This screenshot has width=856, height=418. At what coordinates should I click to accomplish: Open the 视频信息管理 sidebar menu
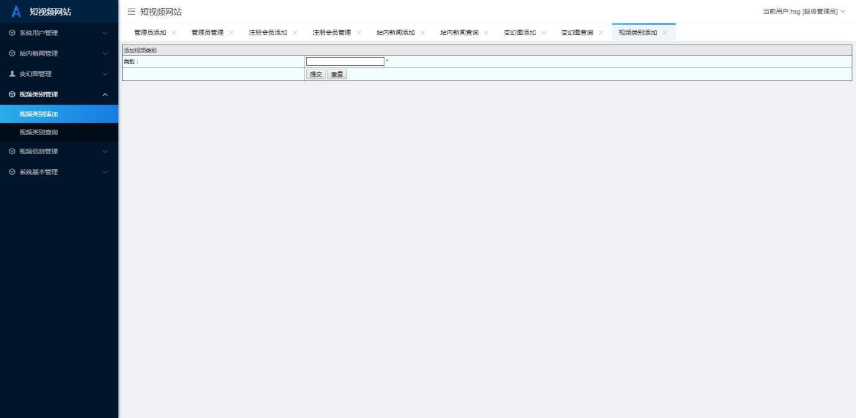(x=59, y=151)
